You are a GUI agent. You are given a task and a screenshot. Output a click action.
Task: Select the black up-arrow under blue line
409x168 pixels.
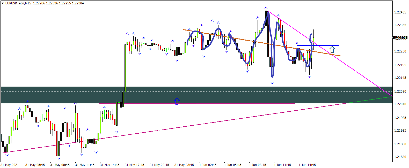[332, 49]
